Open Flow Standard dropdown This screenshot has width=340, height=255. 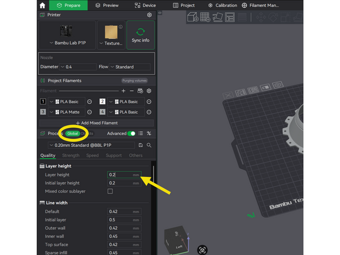pos(130,67)
